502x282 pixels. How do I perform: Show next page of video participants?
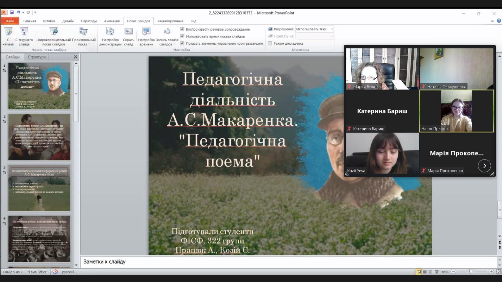point(484,166)
